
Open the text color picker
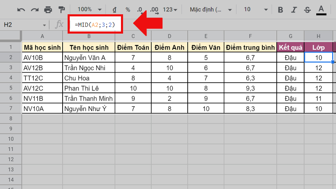[x=321, y=10]
